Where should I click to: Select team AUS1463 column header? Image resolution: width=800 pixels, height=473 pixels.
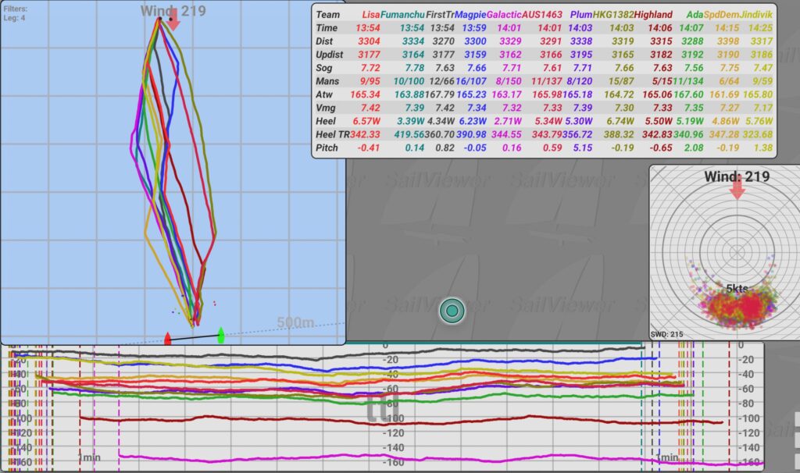(542, 15)
